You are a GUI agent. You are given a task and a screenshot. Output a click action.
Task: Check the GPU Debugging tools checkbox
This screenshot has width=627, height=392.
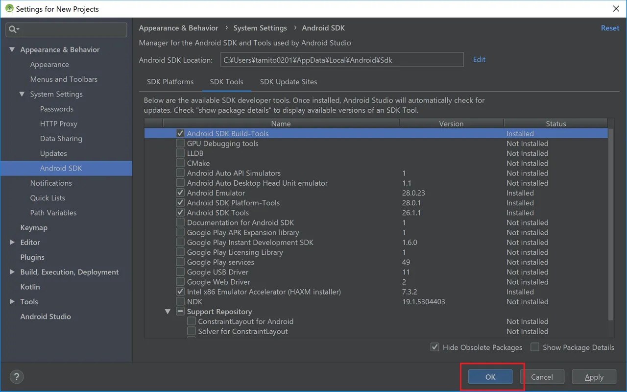180,144
